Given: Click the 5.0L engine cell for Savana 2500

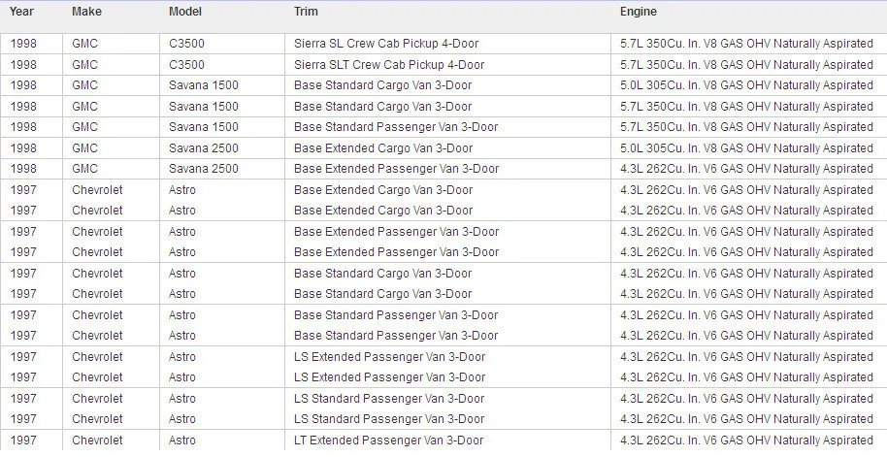Looking at the screenshot, I should (x=746, y=148).
